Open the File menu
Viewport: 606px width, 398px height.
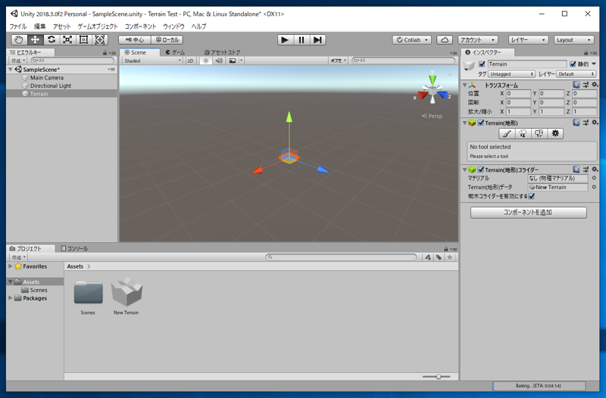tap(17, 26)
